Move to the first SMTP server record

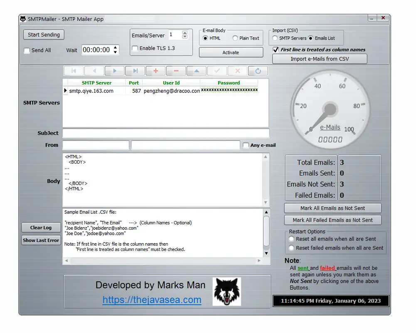74,71
